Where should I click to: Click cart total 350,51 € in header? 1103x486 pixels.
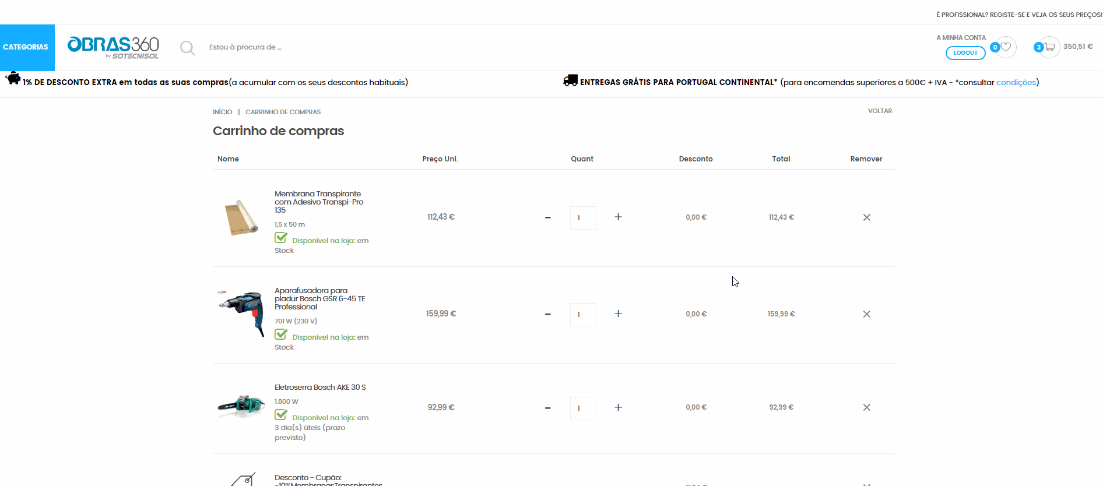click(1078, 47)
